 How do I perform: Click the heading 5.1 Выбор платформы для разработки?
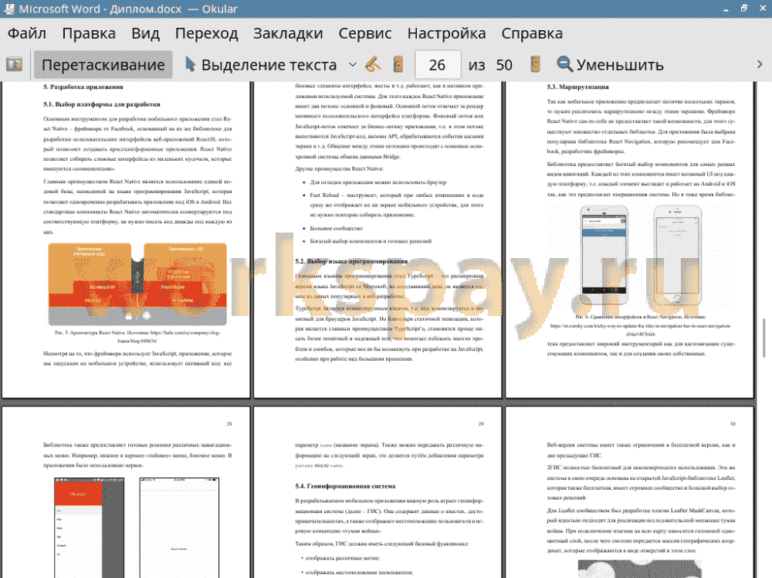click(102, 104)
